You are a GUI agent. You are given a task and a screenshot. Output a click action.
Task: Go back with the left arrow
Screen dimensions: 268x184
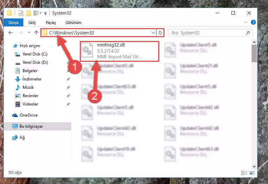tap(10, 33)
